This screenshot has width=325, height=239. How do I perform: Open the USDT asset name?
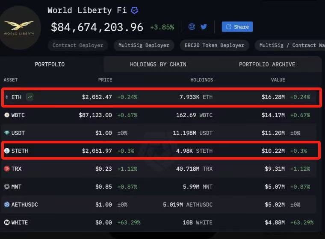(18, 133)
